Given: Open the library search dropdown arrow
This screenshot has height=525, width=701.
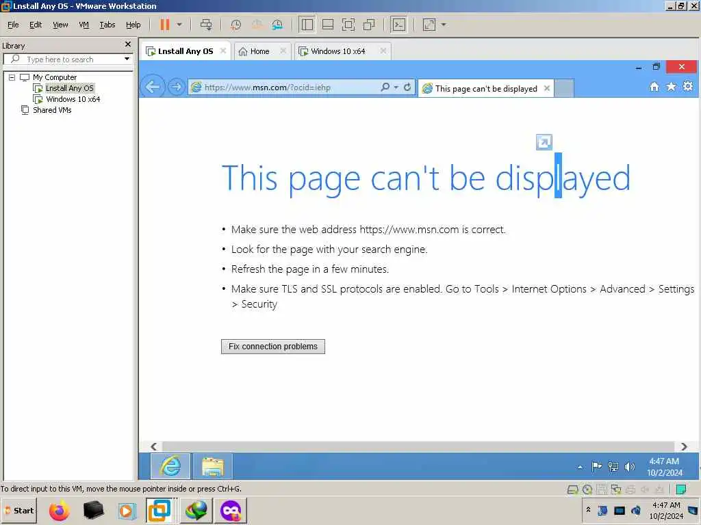Looking at the screenshot, I should pyautogui.click(x=127, y=59).
